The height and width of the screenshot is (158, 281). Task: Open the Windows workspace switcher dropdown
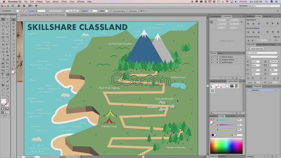pyautogui.click(x=245, y=6)
